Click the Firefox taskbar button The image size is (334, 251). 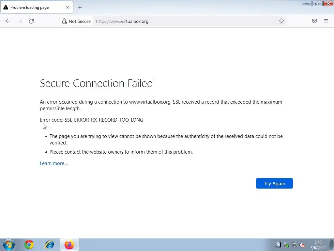point(69,244)
